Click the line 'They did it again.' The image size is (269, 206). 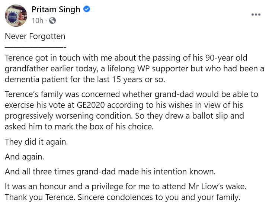(37, 142)
